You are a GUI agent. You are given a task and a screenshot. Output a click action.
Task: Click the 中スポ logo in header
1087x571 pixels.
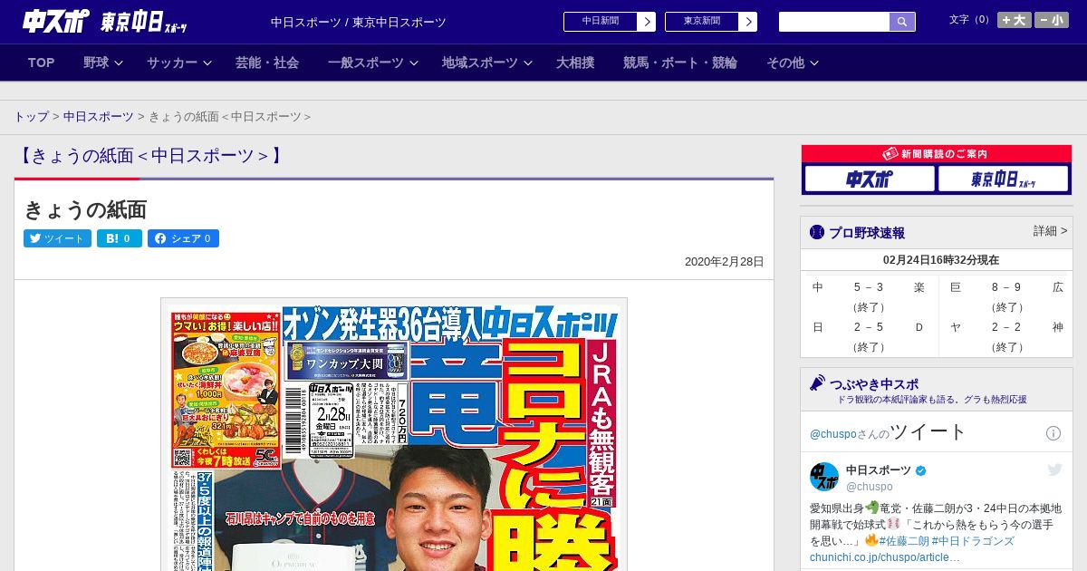56,21
